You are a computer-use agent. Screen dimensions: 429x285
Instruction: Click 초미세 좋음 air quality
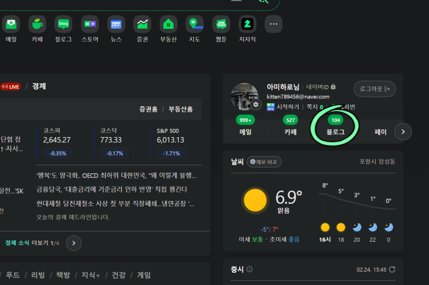point(285,240)
